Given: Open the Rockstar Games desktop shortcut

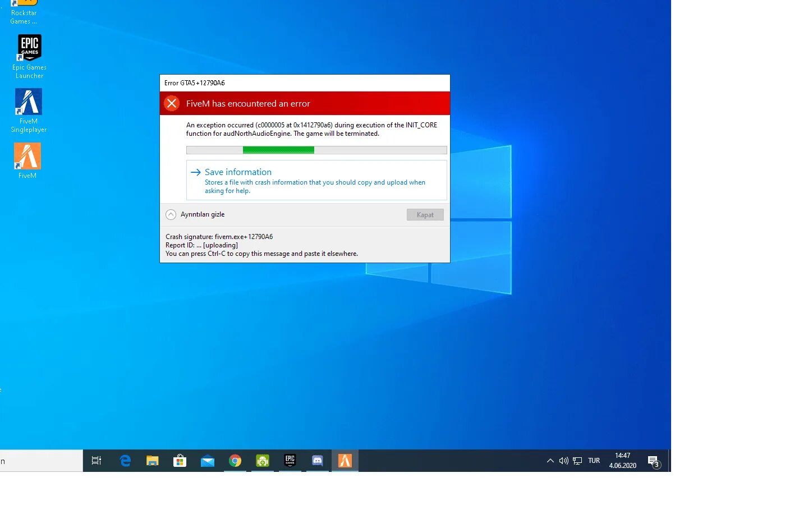Looking at the screenshot, I should (x=24, y=12).
